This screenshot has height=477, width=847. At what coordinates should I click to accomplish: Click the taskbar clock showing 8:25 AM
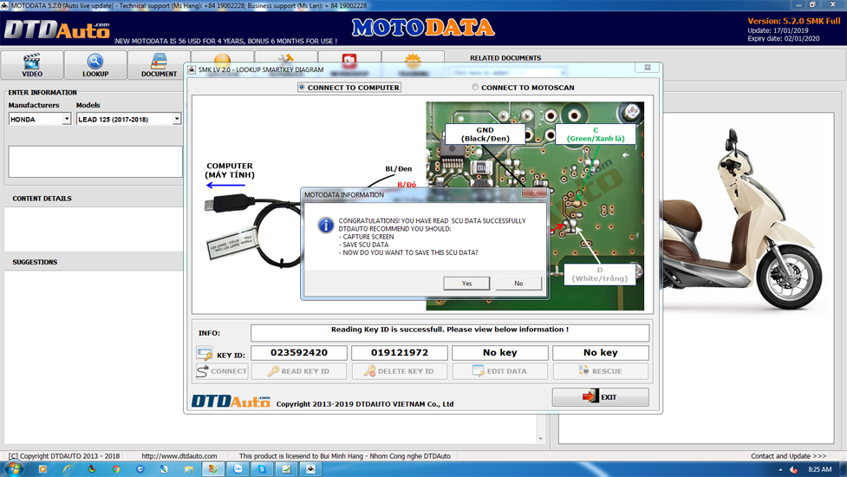click(x=819, y=469)
